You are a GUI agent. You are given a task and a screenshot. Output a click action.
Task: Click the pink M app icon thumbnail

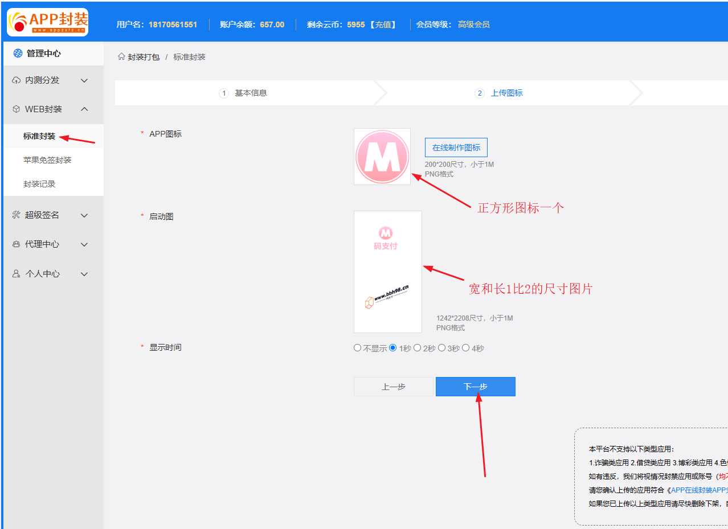[x=382, y=157]
